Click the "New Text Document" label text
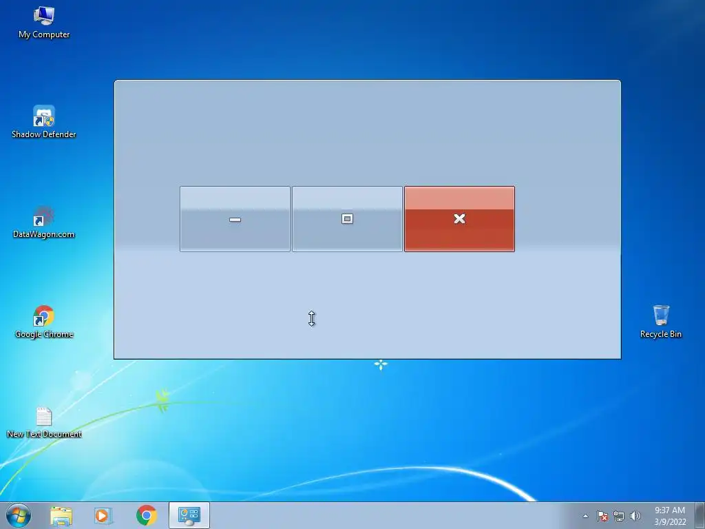705x529 pixels. pos(44,434)
